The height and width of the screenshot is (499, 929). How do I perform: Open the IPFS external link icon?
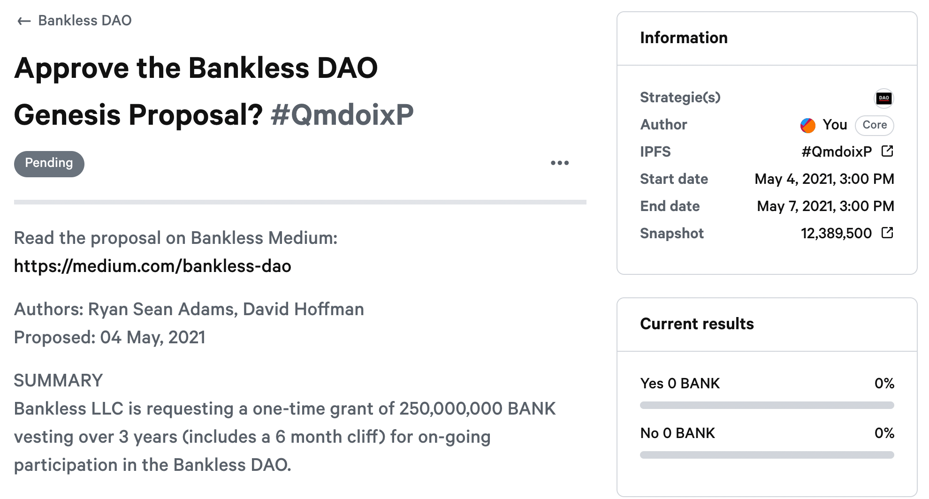(x=887, y=151)
